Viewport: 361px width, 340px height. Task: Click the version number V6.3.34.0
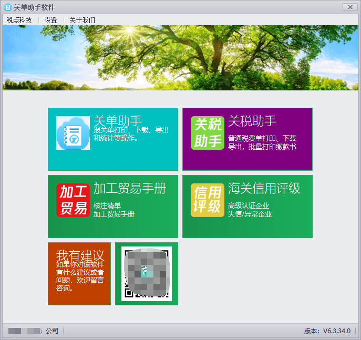tap(336, 331)
